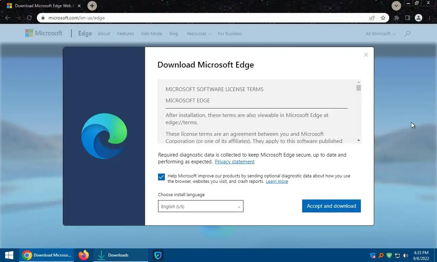The width and height of the screenshot is (437, 262).
Task: Click the padlock site info icon
Action: [43, 18]
